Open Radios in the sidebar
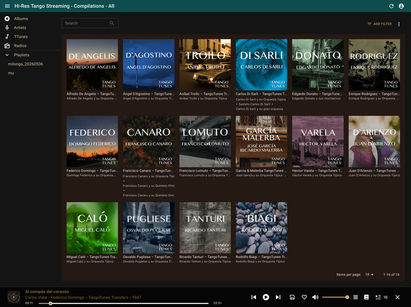This screenshot has width=411, height=307. pyautogui.click(x=20, y=46)
